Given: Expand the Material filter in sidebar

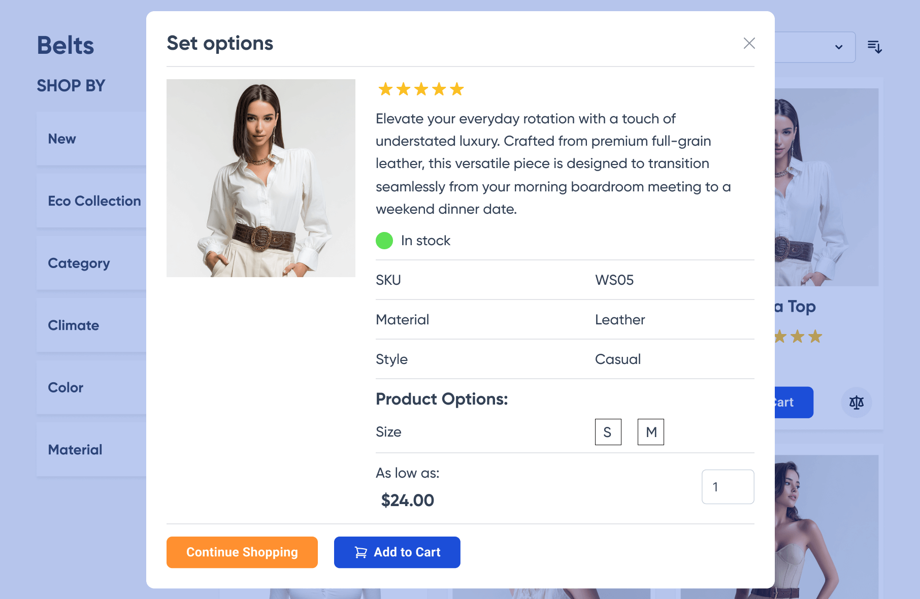Looking at the screenshot, I should 75,450.
